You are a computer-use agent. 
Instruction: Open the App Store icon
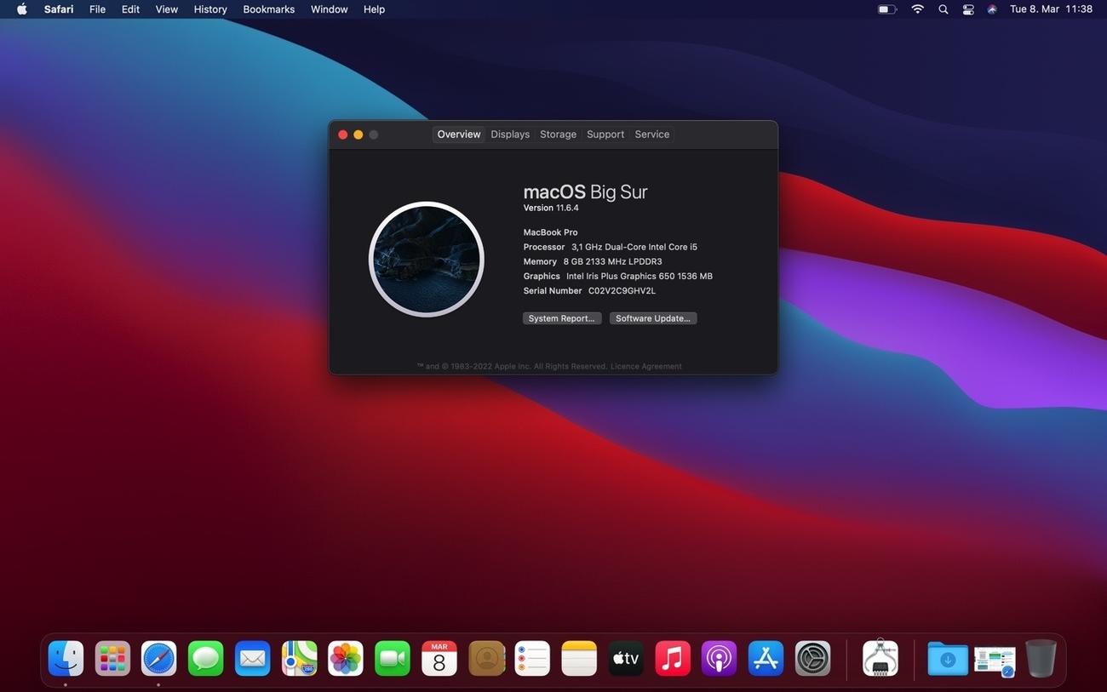[x=766, y=659]
